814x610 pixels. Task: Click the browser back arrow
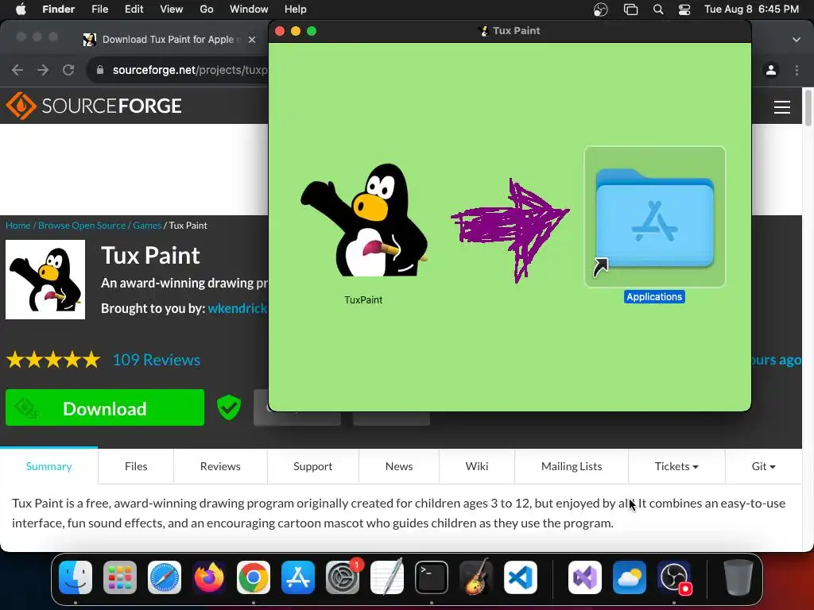point(17,70)
